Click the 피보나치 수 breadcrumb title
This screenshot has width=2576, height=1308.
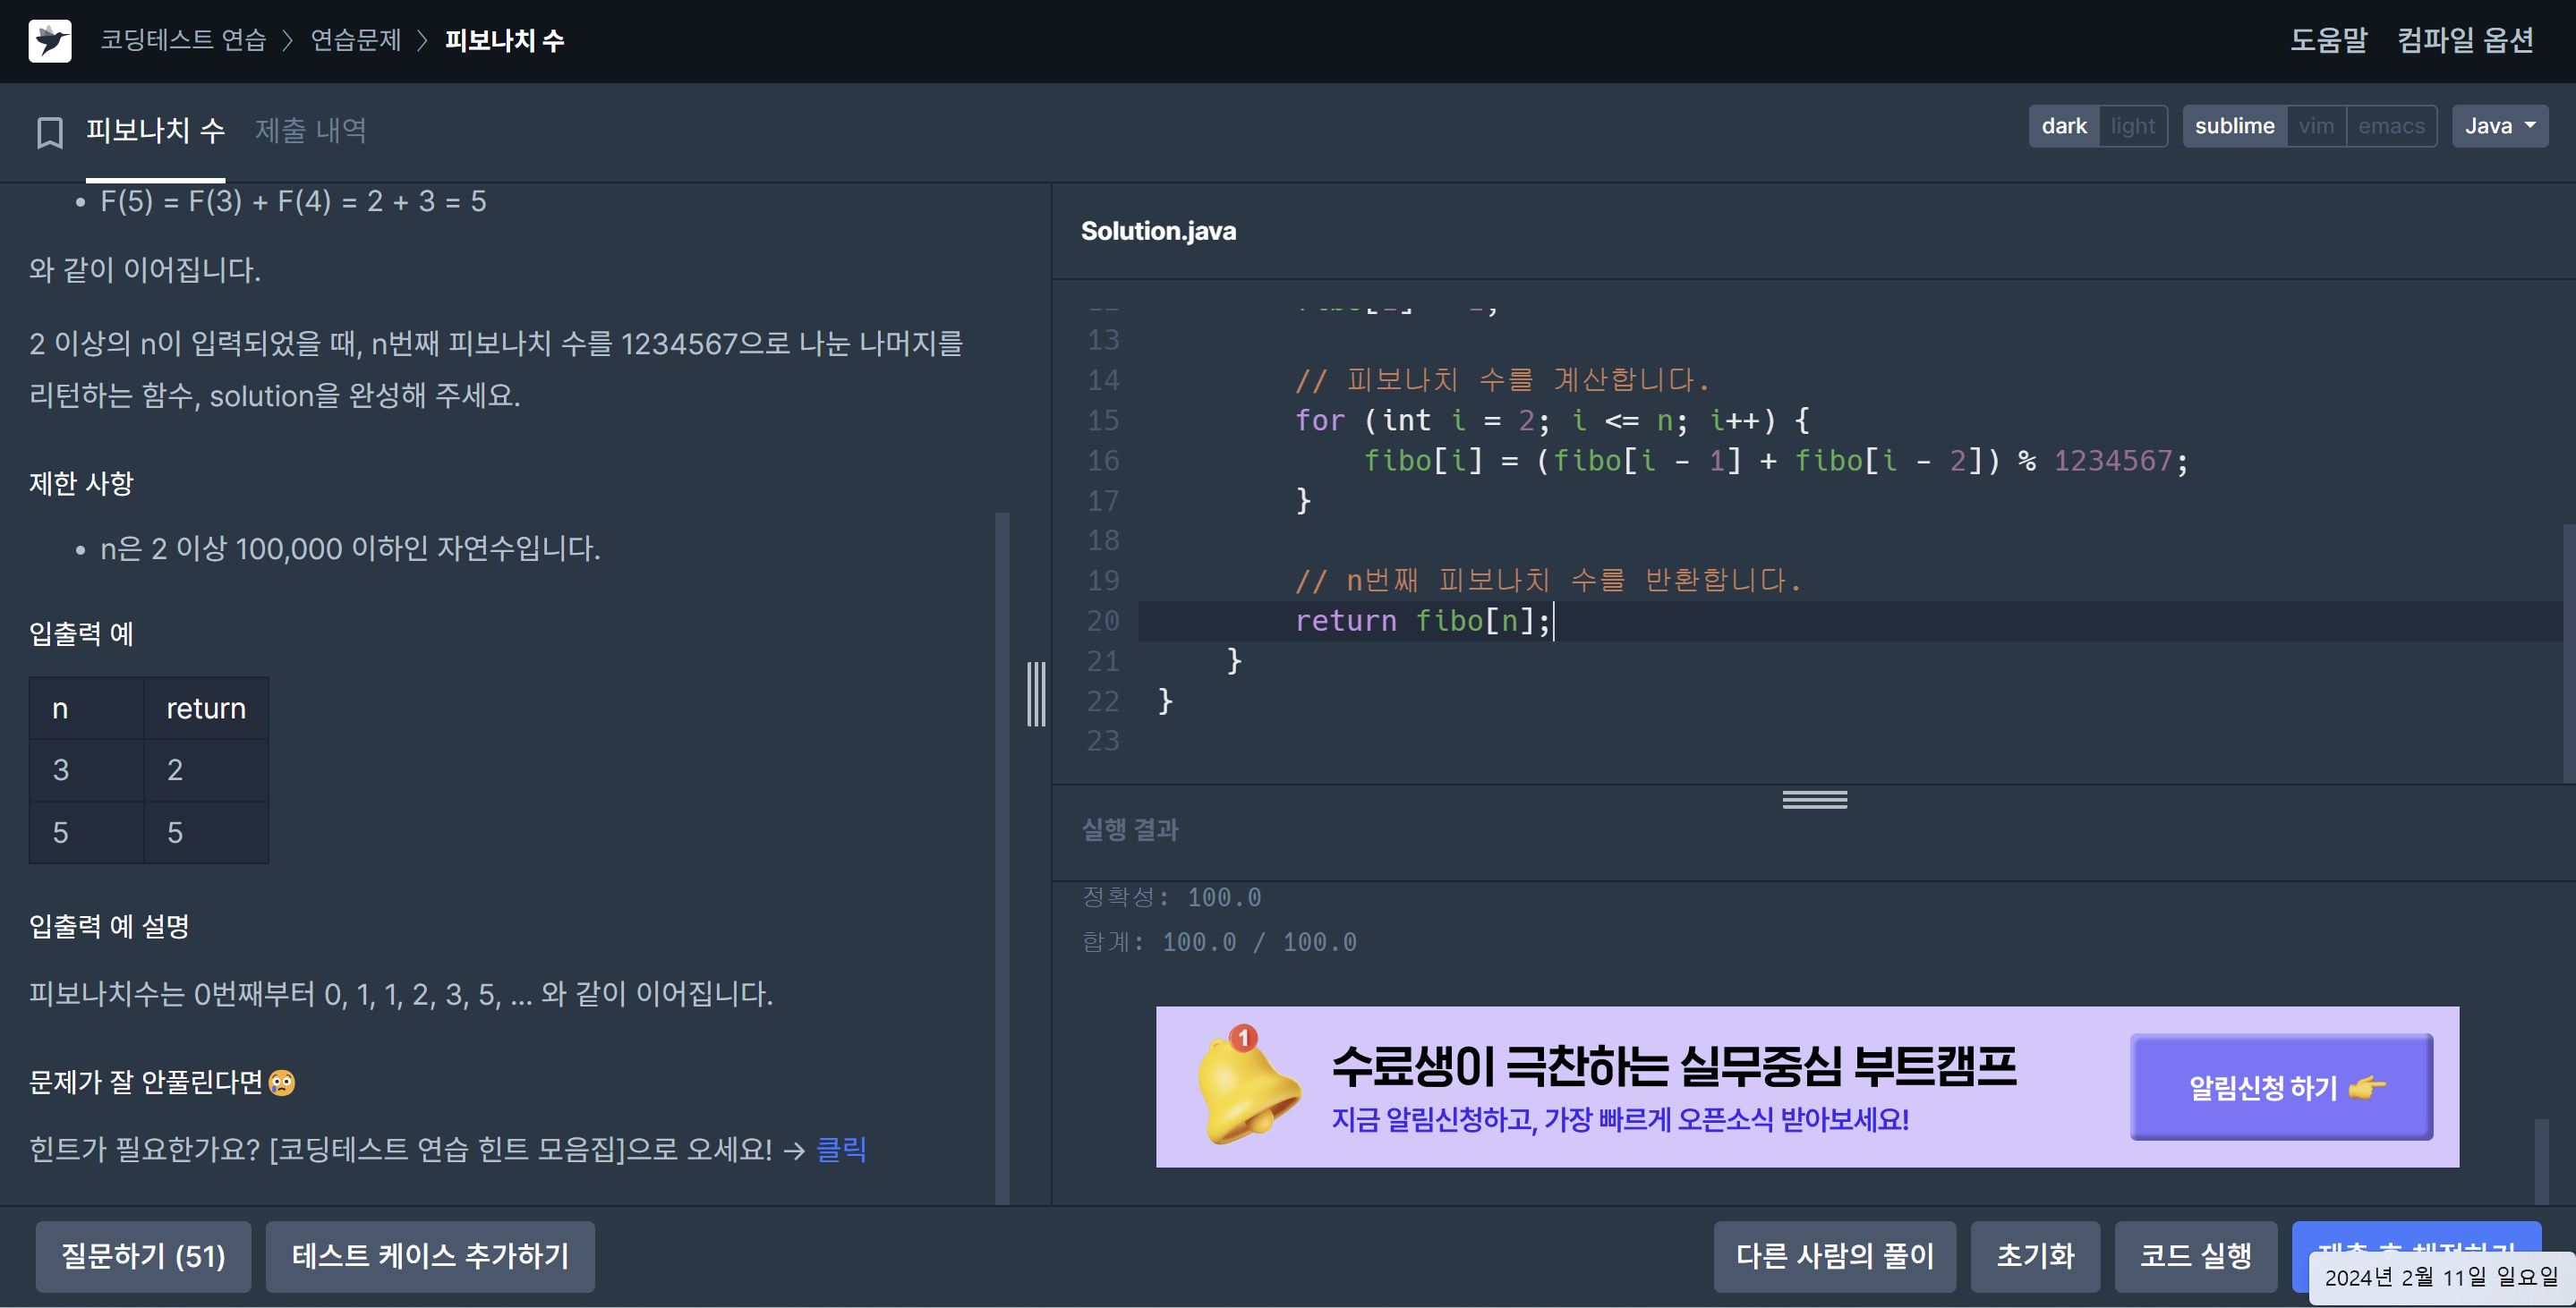(x=504, y=40)
